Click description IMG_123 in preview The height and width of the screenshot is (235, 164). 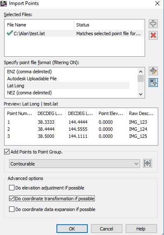pos(138,122)
